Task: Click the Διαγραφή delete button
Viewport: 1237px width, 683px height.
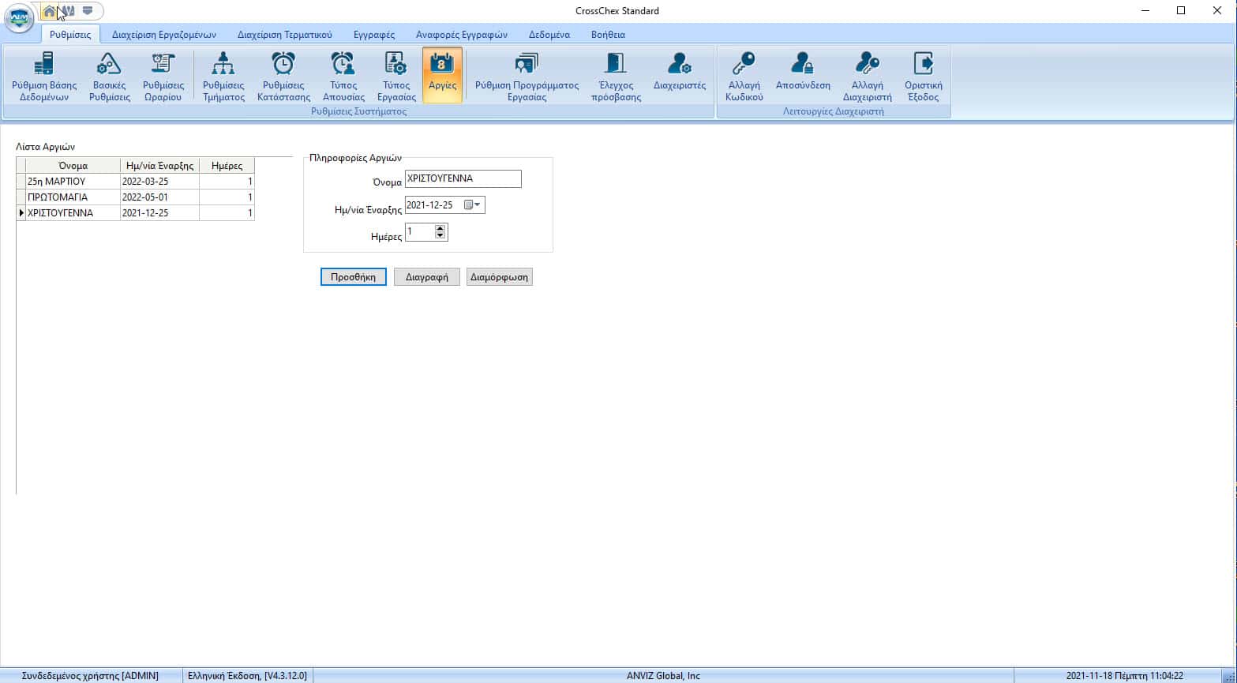Action: click(x=427, y=277)
